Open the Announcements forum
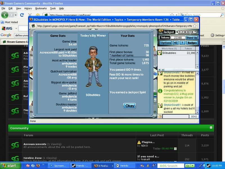 [x=35, y=144]
